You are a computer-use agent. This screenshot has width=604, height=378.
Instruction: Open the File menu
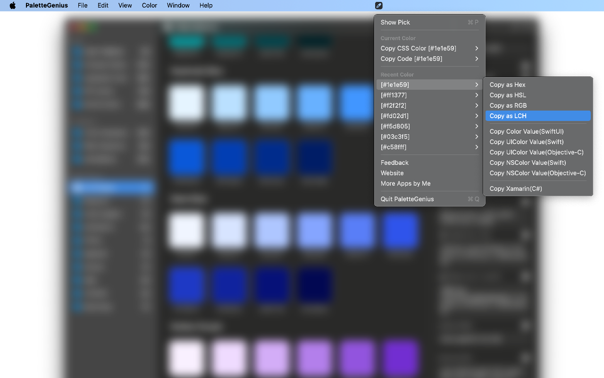coord(83,6)
